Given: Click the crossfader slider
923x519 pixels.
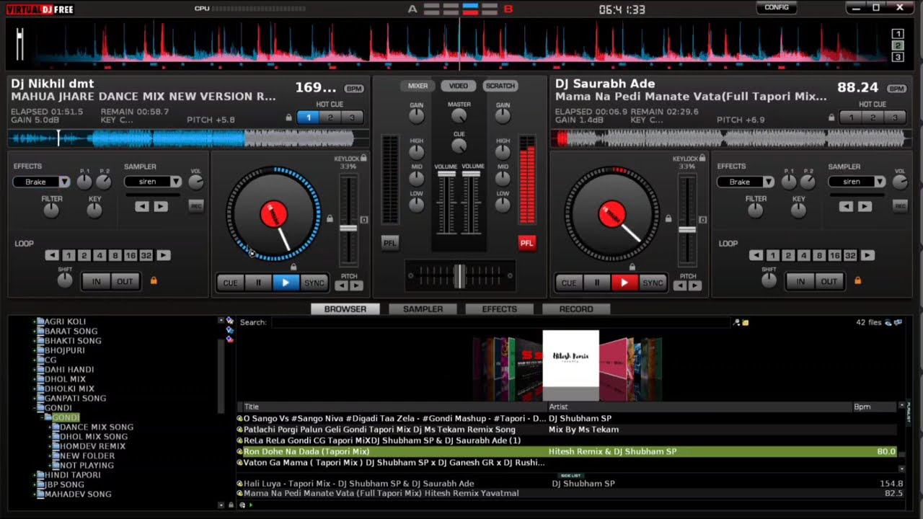Looking at the screenshot, I should coord(459,276).
